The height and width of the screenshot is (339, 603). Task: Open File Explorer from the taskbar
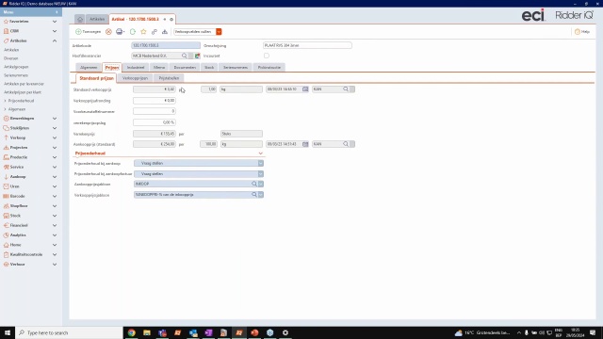(147, 332)
